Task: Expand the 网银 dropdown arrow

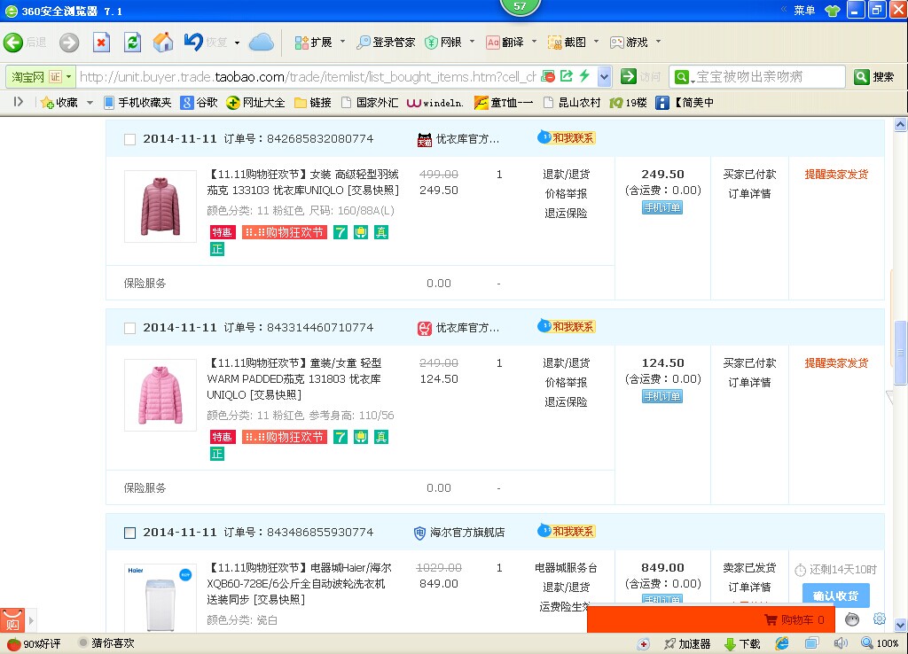Action: [x=472, y=42]
